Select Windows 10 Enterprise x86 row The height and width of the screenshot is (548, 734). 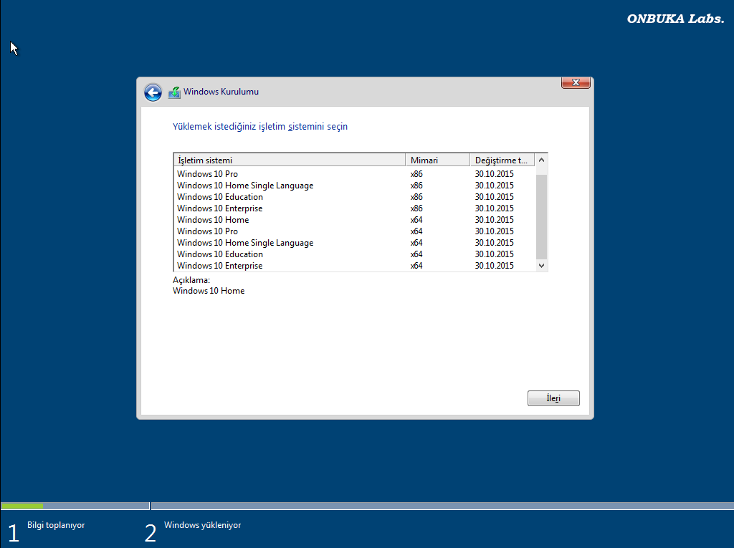point(354,208)
